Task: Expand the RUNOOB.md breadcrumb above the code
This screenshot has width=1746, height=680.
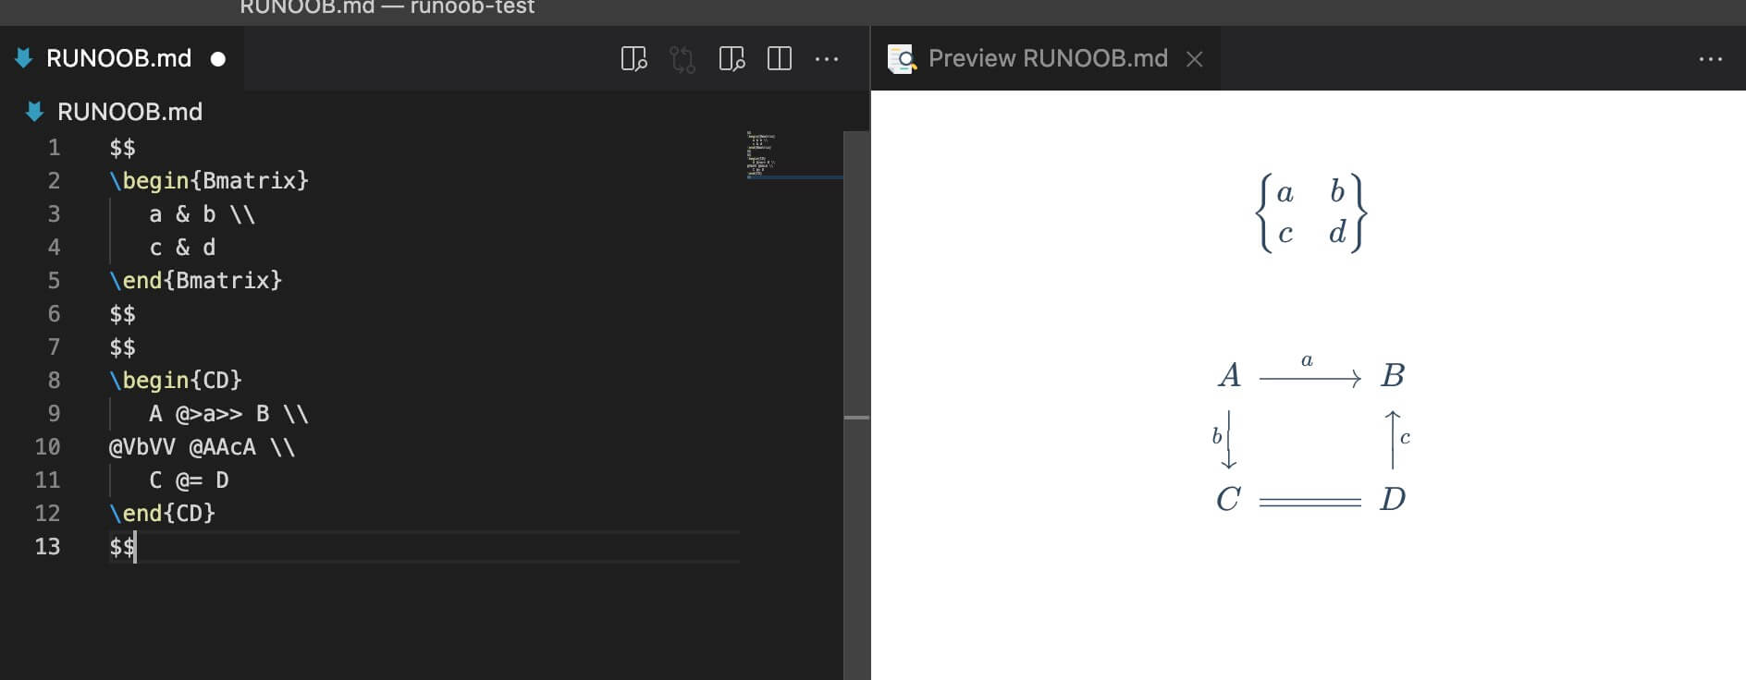Action: coord(129,112)
